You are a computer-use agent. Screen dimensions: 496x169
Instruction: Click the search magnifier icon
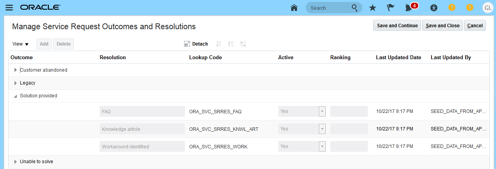point(355,8)
